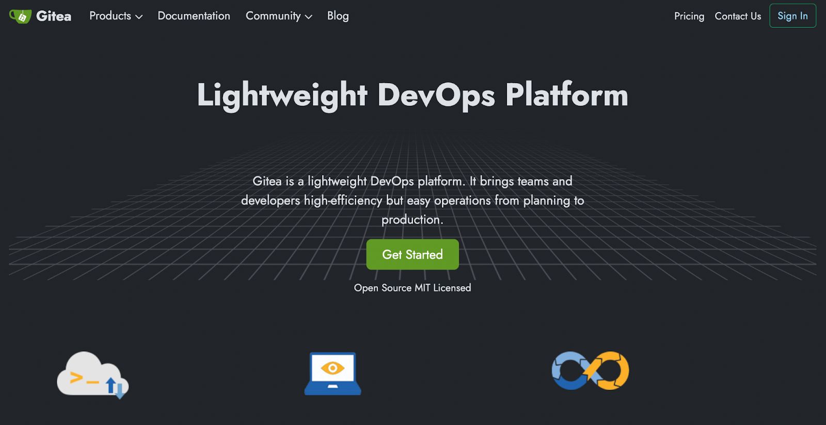The image size is (826, 425).
Task: Click the 'Lightweight DevOps Platform' heading
Action: coord(412,96)
